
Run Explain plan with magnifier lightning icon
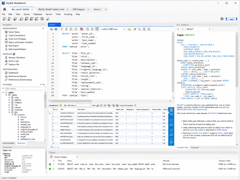point(71,29)
